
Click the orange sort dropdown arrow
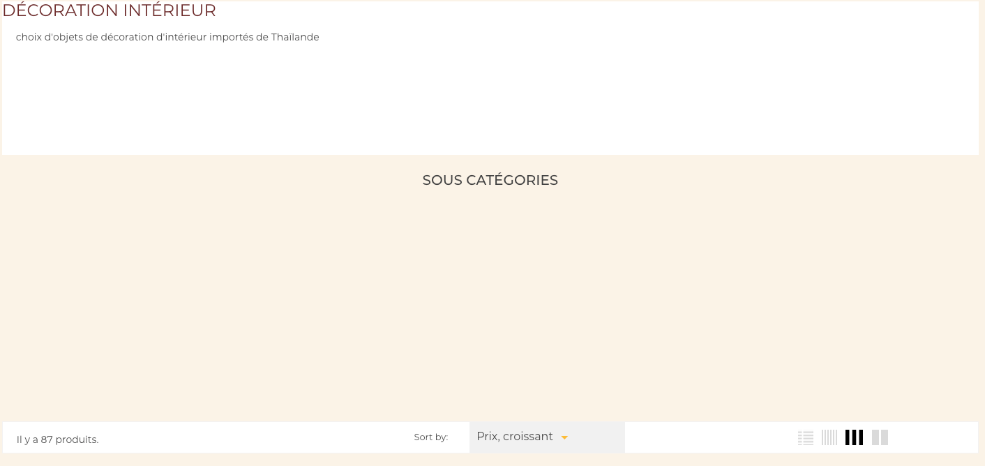564,438
